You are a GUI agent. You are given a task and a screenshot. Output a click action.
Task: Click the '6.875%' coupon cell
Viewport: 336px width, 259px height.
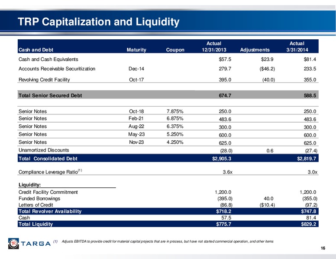175,119
